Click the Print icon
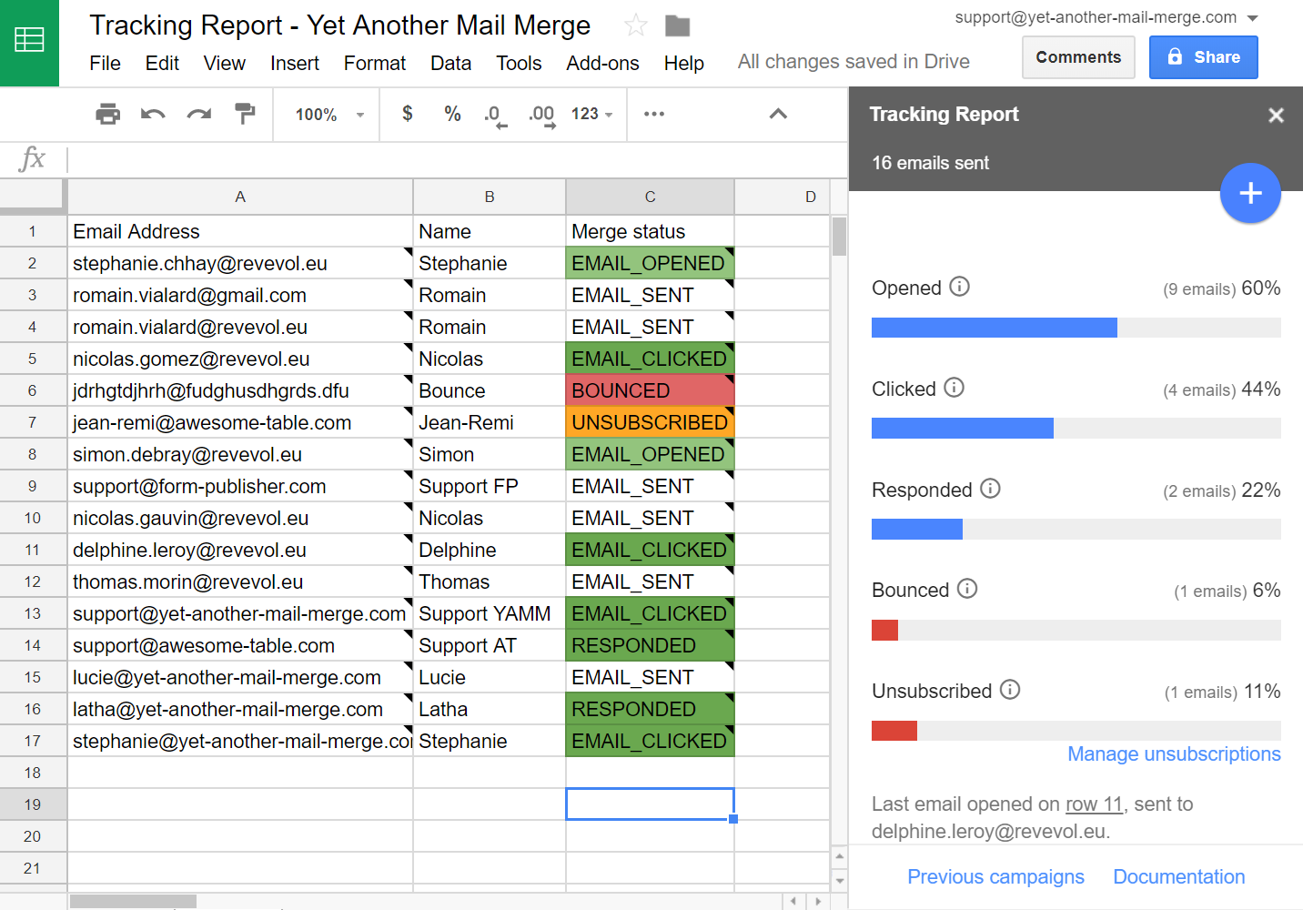 [107, 114]
